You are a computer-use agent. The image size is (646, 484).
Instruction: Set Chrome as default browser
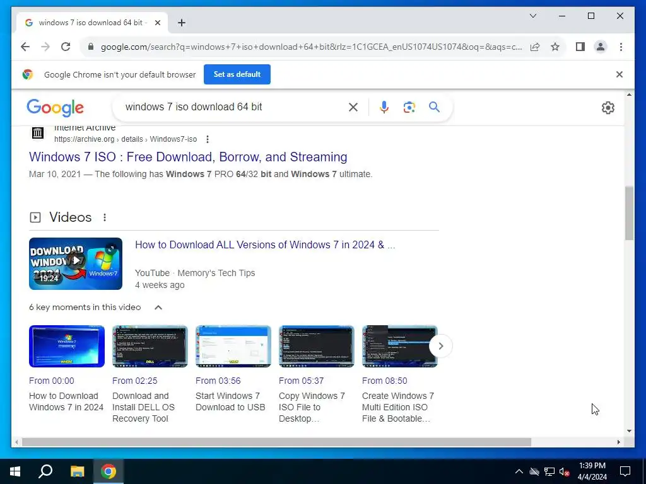(237, 74)
